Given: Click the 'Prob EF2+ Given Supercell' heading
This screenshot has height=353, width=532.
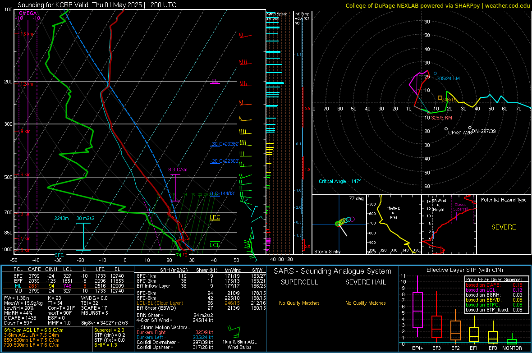Looking at the screenshot, I should (494, 280).
